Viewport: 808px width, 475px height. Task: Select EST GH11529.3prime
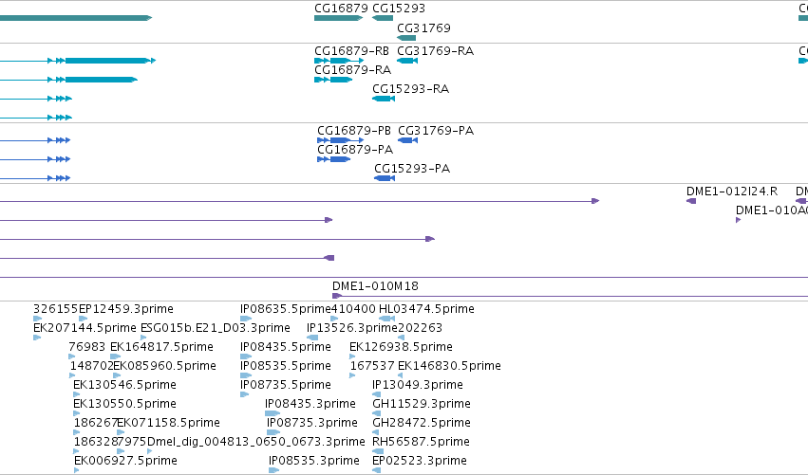pos(376,413)
